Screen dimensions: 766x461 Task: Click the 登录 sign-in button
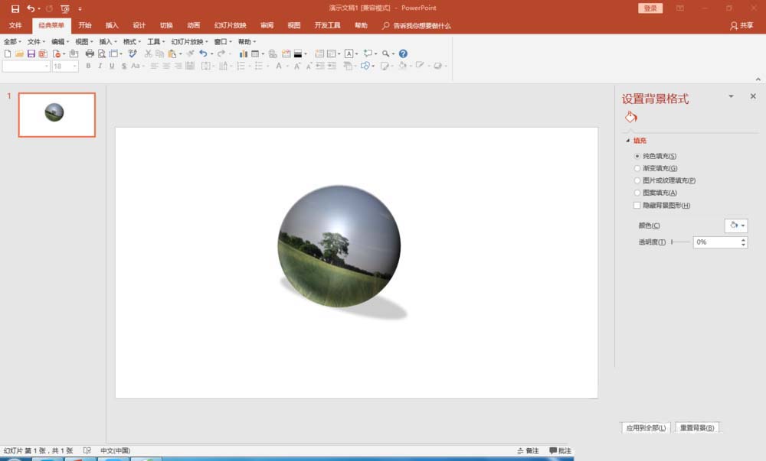coord(650,8)
